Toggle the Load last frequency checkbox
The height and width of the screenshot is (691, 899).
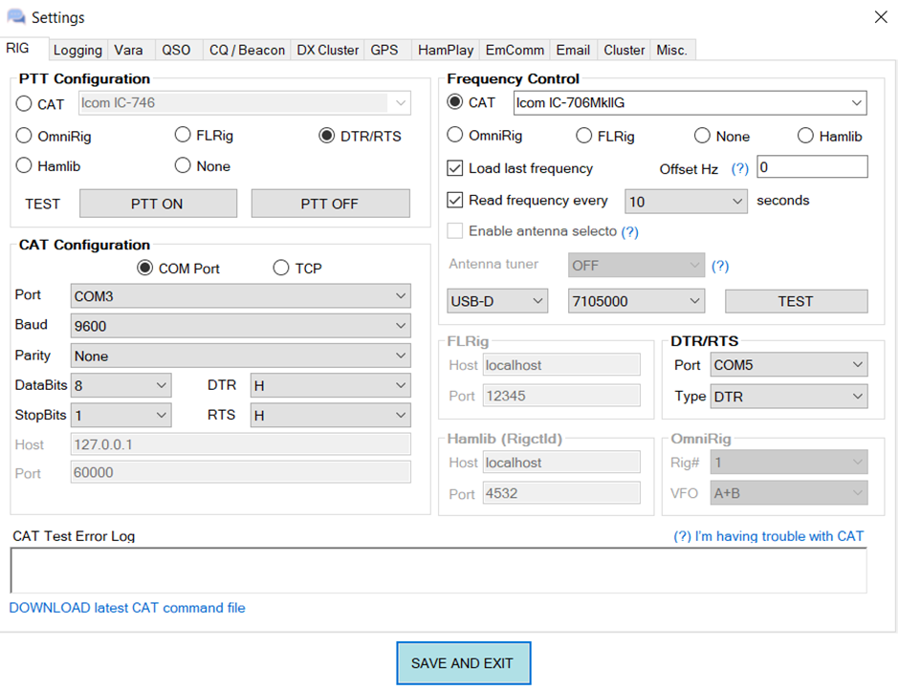pyautogui.click(x=455, y=168)
